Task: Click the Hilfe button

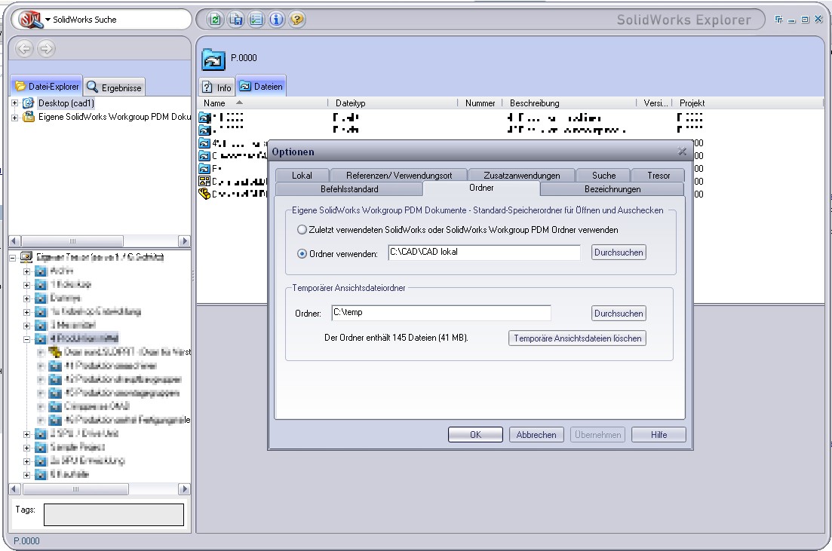Action: point(659,435)
